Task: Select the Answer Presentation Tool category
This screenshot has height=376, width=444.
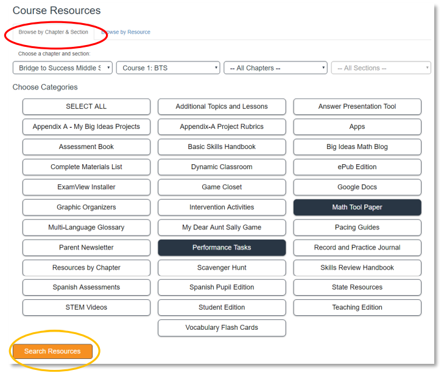Action: click(357, 106)
